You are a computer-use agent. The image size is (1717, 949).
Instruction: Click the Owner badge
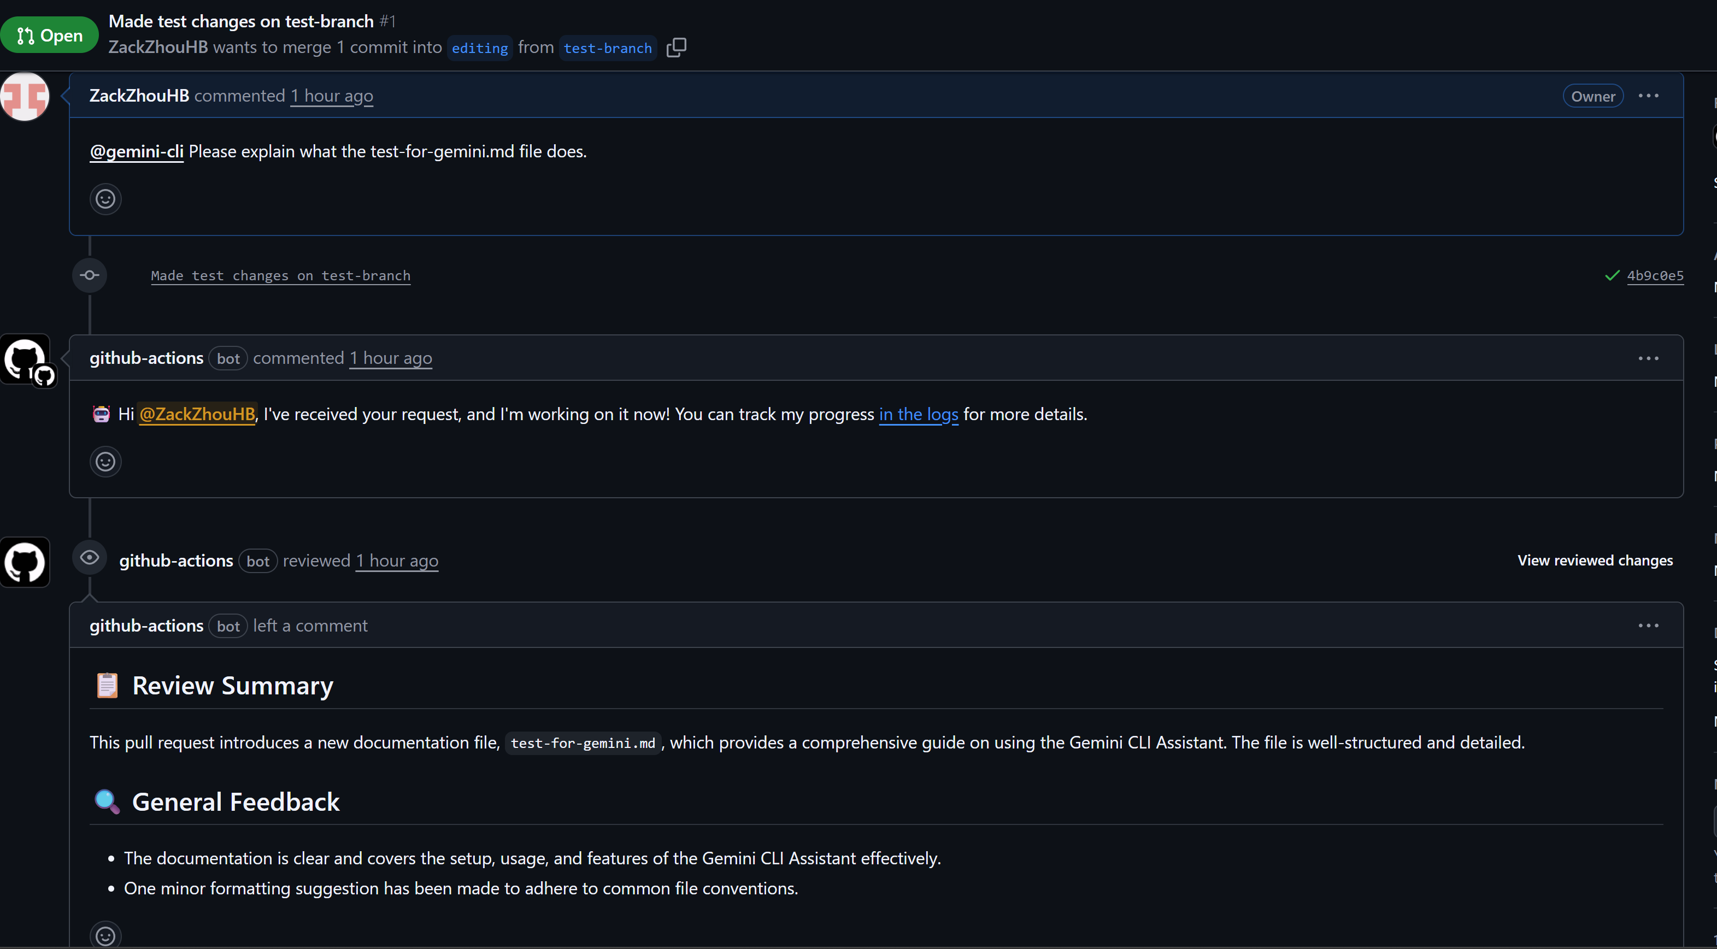[1593, 96]
